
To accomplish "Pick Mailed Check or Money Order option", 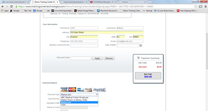I will tap(79, 100).
